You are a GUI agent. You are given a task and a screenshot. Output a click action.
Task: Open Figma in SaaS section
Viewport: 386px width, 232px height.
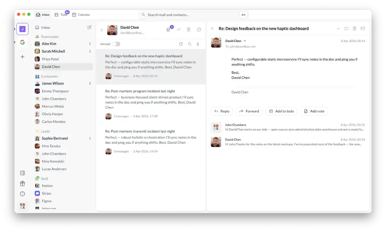pos(63,201)
